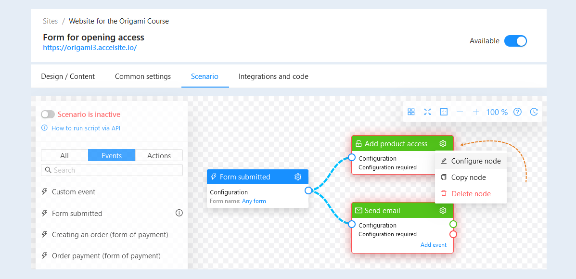Open history with the clock icon
Viewport: 576px width, 279px height.
[534, 112]
